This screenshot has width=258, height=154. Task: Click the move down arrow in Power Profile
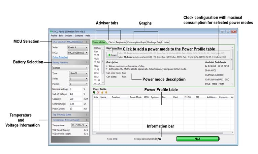click(105, 92)
